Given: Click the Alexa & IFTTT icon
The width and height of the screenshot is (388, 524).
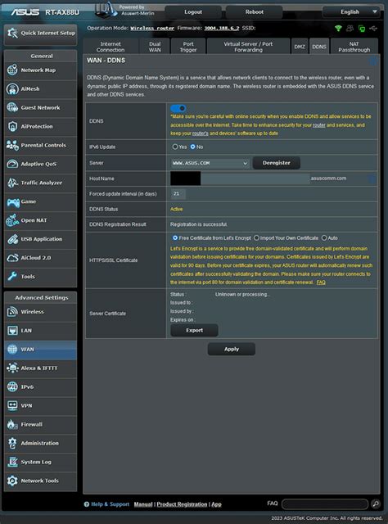Looking at the screenshot, I should (x=12, y=368).
